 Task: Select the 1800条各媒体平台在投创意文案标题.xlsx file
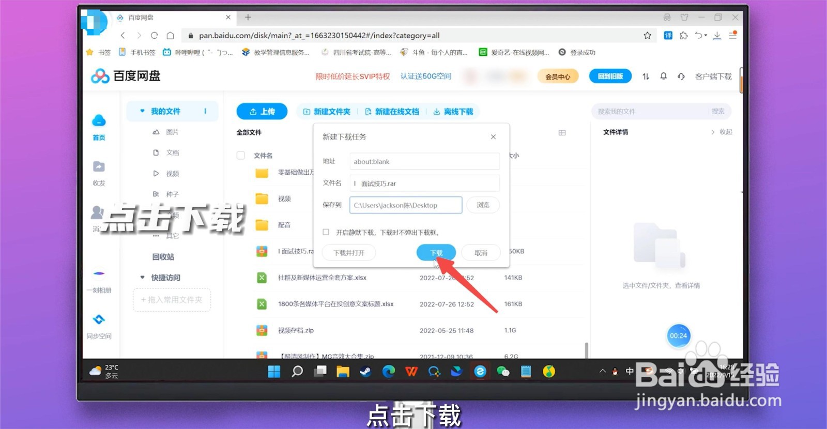(x=335, y=304)
